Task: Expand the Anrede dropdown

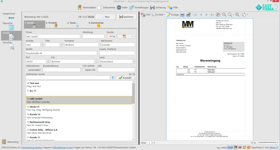Action: click(41, 45)
